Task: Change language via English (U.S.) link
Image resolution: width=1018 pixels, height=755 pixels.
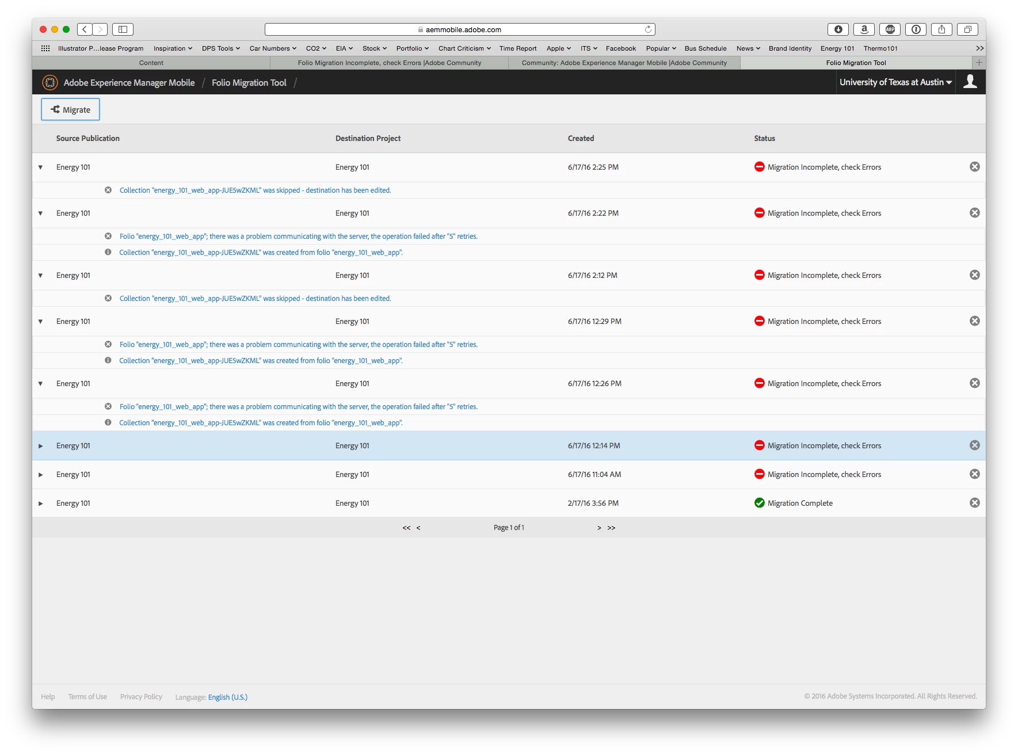Action: tap(228, 697)
